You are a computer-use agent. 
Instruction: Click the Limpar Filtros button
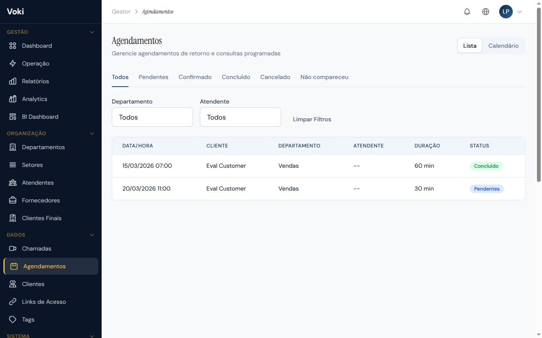[312, 119]
